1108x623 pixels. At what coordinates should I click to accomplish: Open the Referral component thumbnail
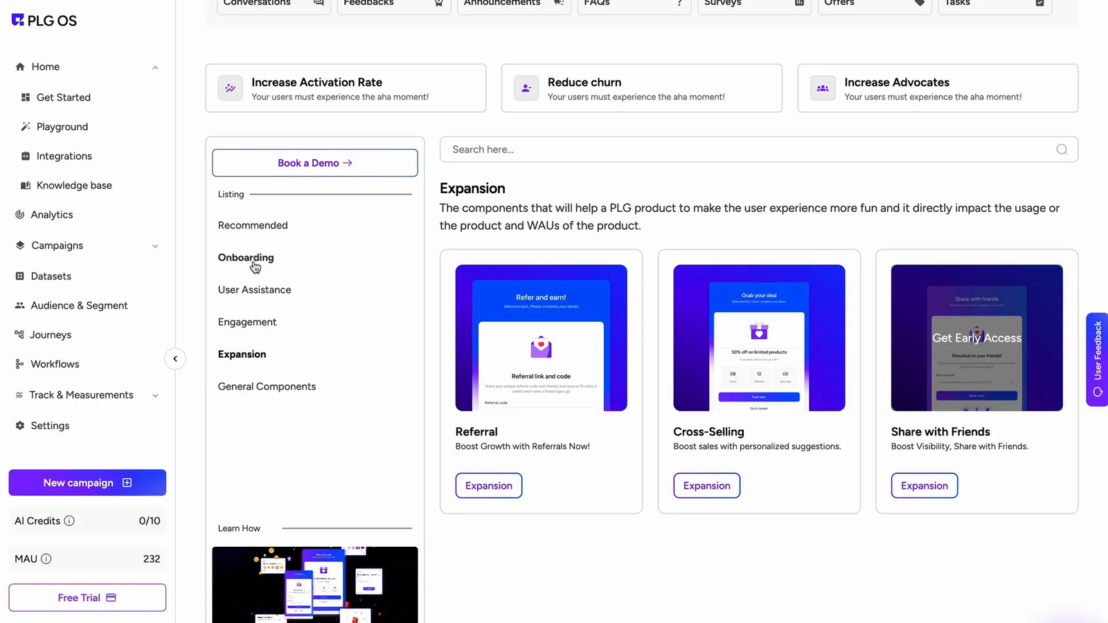(542, 338)
